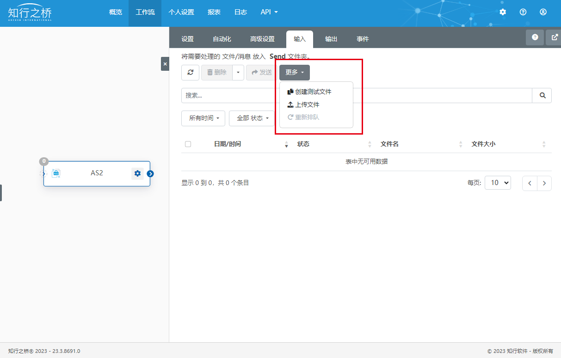Switch to the 自动化 tab
Image resolution: width=561 pixels, height=358 pixels.
click(222, 39)
